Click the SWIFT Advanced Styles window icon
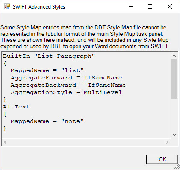180x170 pixels. [7, 6]
